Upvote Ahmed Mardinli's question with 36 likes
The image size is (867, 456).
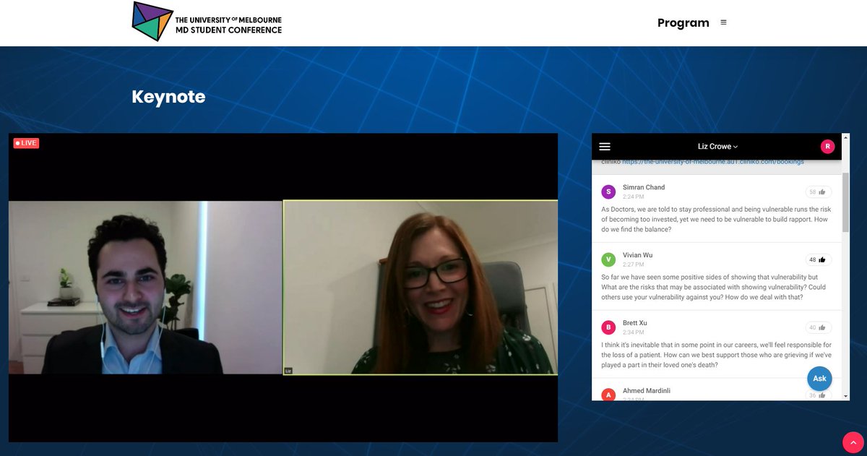point(819,395)
